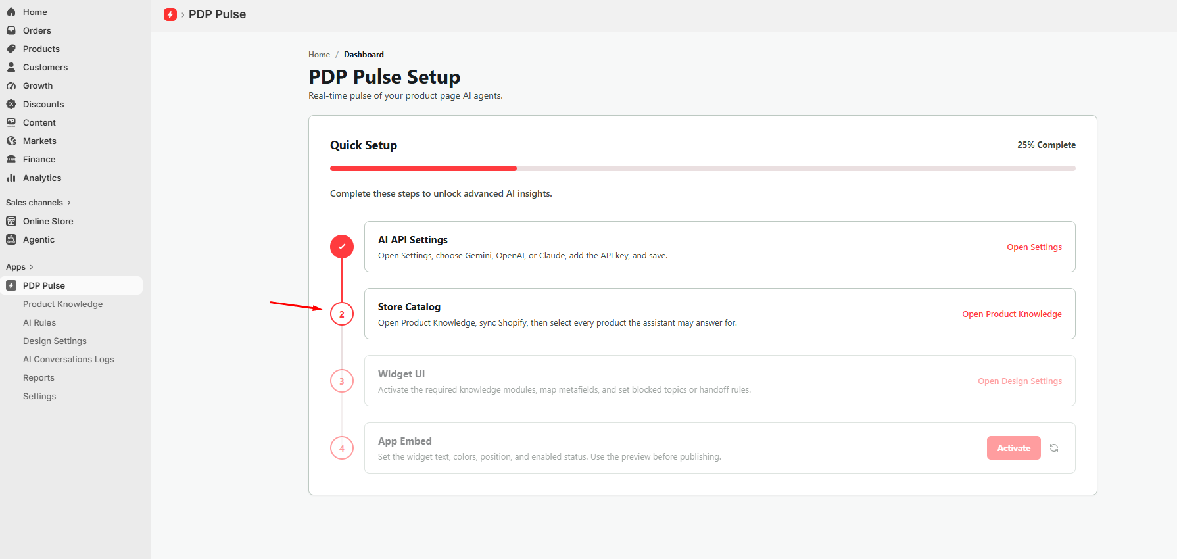Image resolution: width=1177 pixels, height=559 pixels.
Task: Select Customers label in the sidebar
Action: (x=45, y=67)
